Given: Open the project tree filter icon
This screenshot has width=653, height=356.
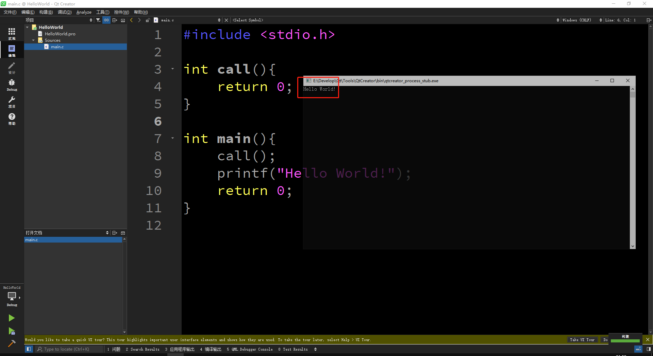Looking at the screenshot, I should 98,20.
